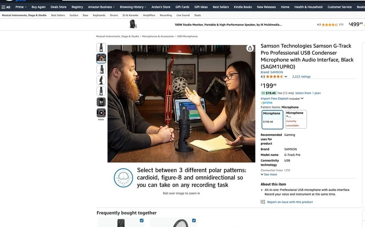The width and height of the screenshot is (365, 227).
Task: Click the share icon on product image
Action: [x=250, y=48]
